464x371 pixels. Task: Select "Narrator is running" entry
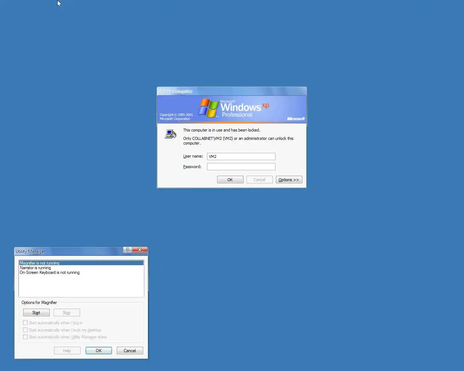tap(81, 268)
